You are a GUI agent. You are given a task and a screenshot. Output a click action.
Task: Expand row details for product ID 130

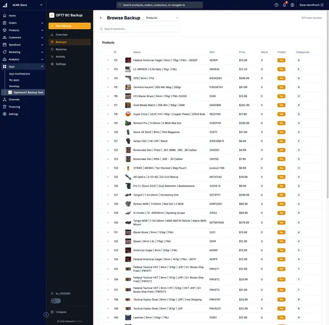(x=108, y=222)
